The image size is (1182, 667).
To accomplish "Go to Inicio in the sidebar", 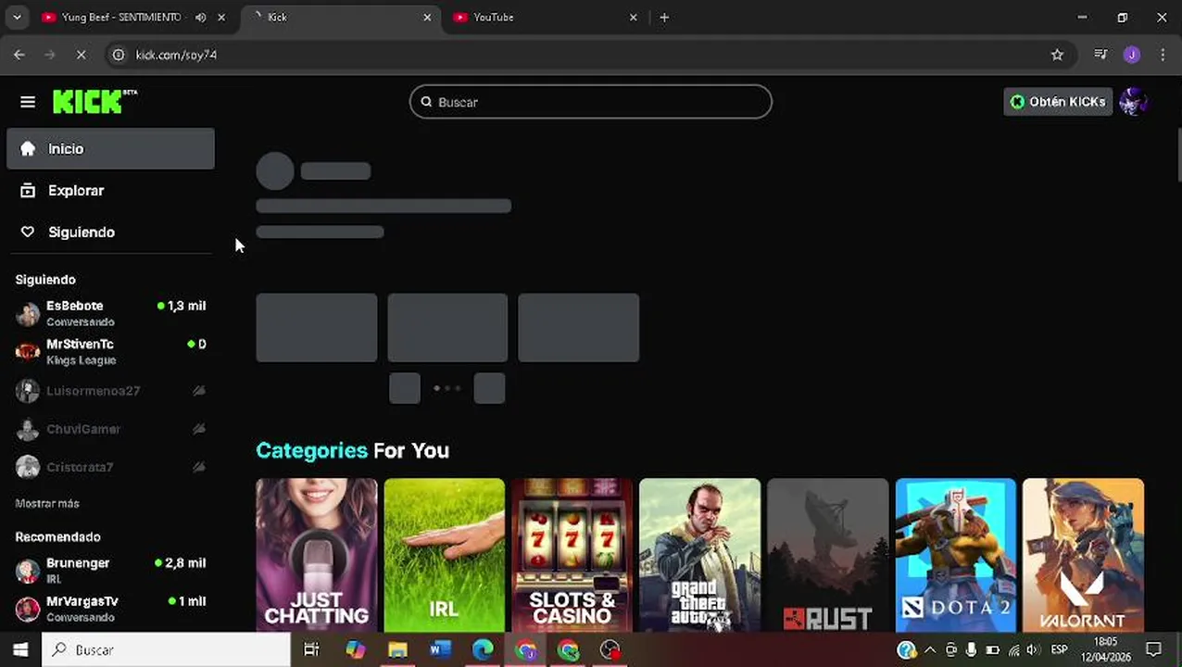I will pos(110,148).
